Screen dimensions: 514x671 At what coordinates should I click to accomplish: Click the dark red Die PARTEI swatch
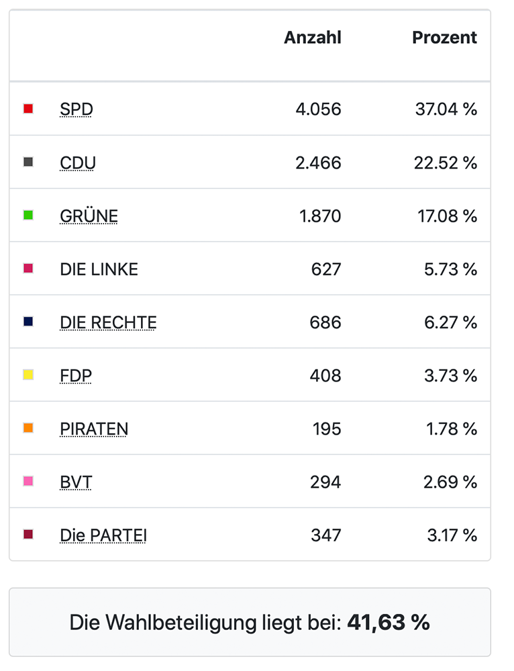click(28, 535)
